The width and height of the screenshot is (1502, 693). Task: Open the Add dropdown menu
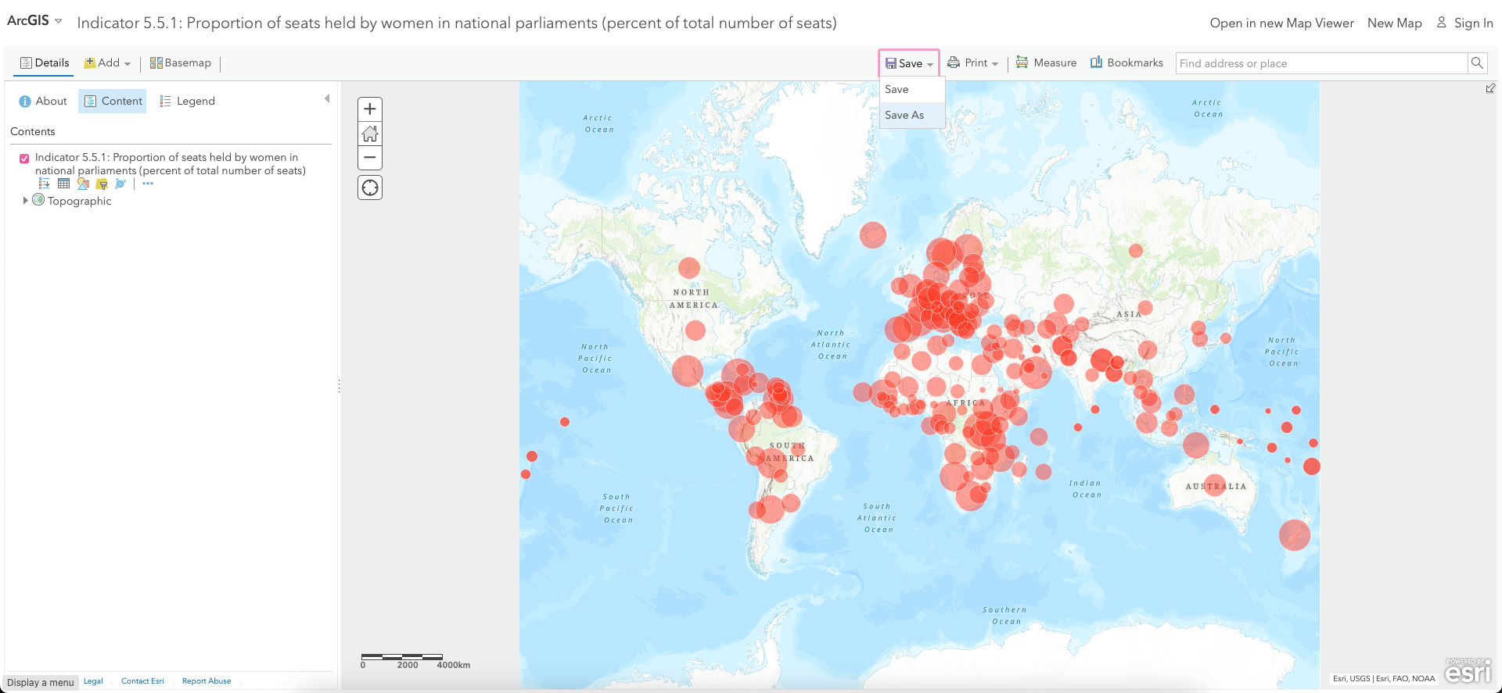pos(107,63)
